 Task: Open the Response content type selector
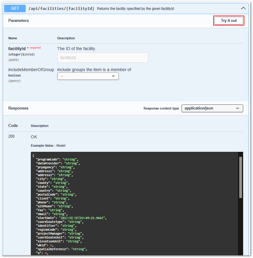(212, 108)
